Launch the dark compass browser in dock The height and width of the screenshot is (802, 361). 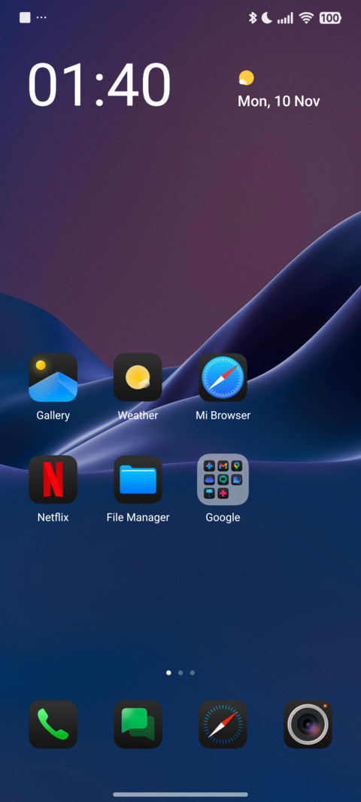tap(223, 725)
